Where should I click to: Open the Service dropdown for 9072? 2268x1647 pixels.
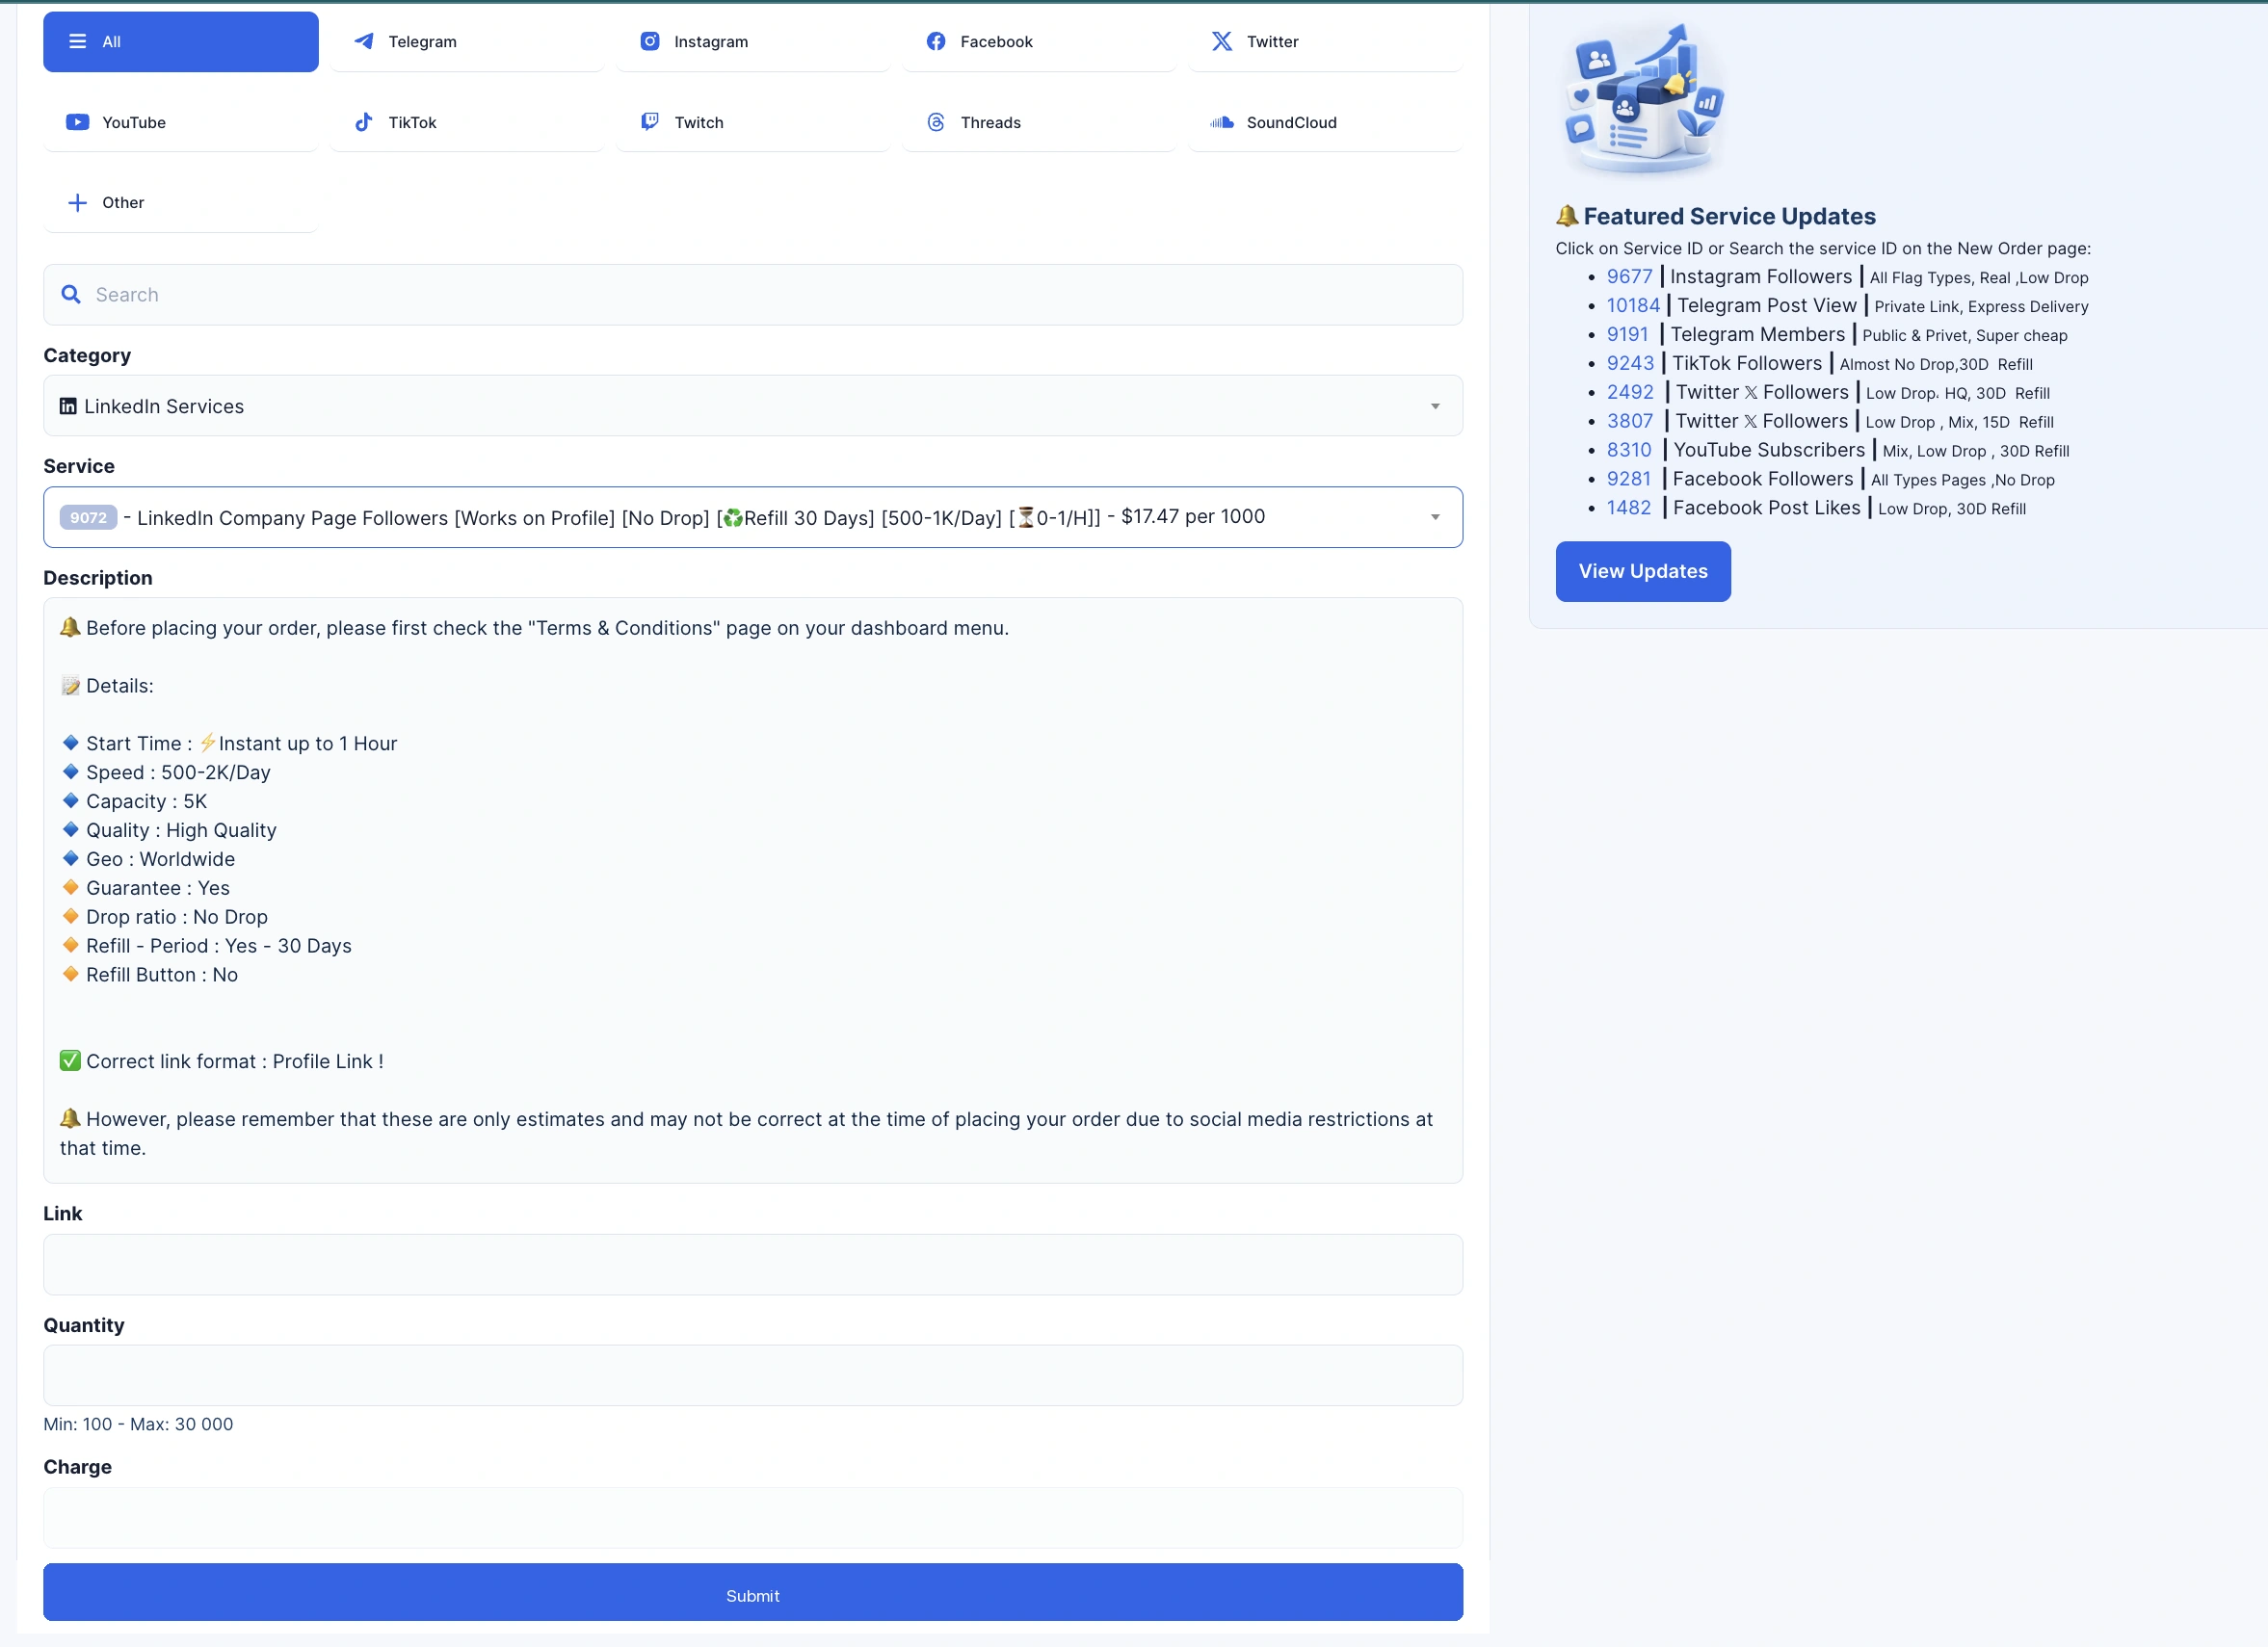[x=753, y=517]
